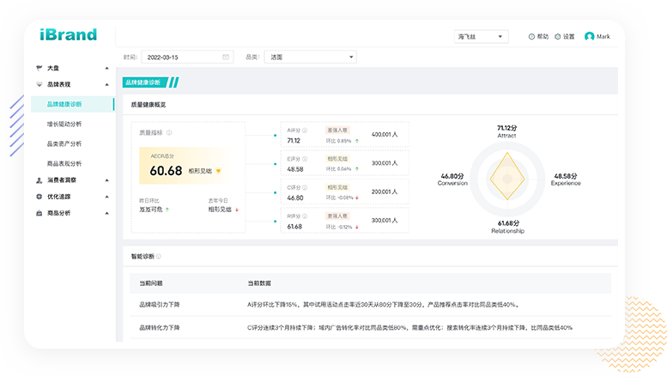The image size is (667, 377).
Task: Click the calendar icon in the date field
Action: 226,57
